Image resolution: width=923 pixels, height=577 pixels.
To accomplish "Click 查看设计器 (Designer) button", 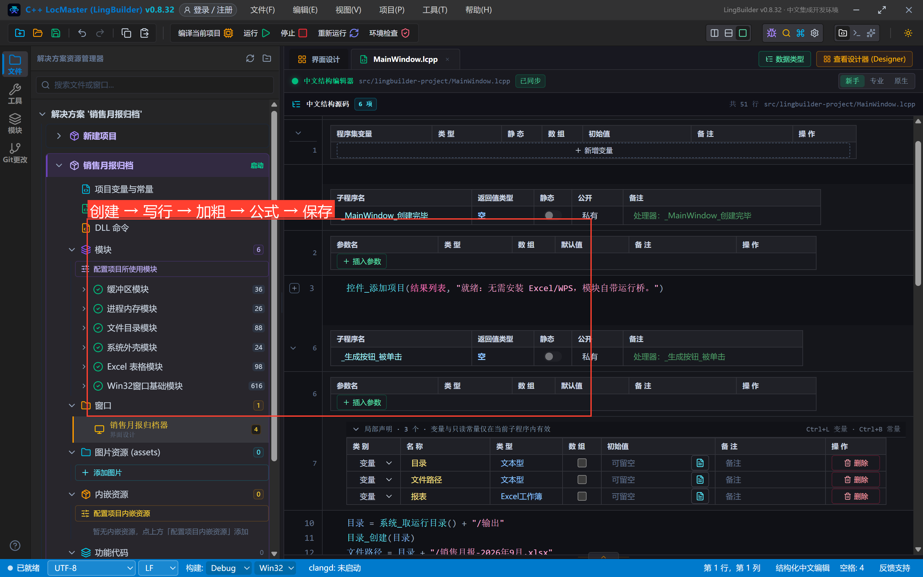I will click(864, 59).
